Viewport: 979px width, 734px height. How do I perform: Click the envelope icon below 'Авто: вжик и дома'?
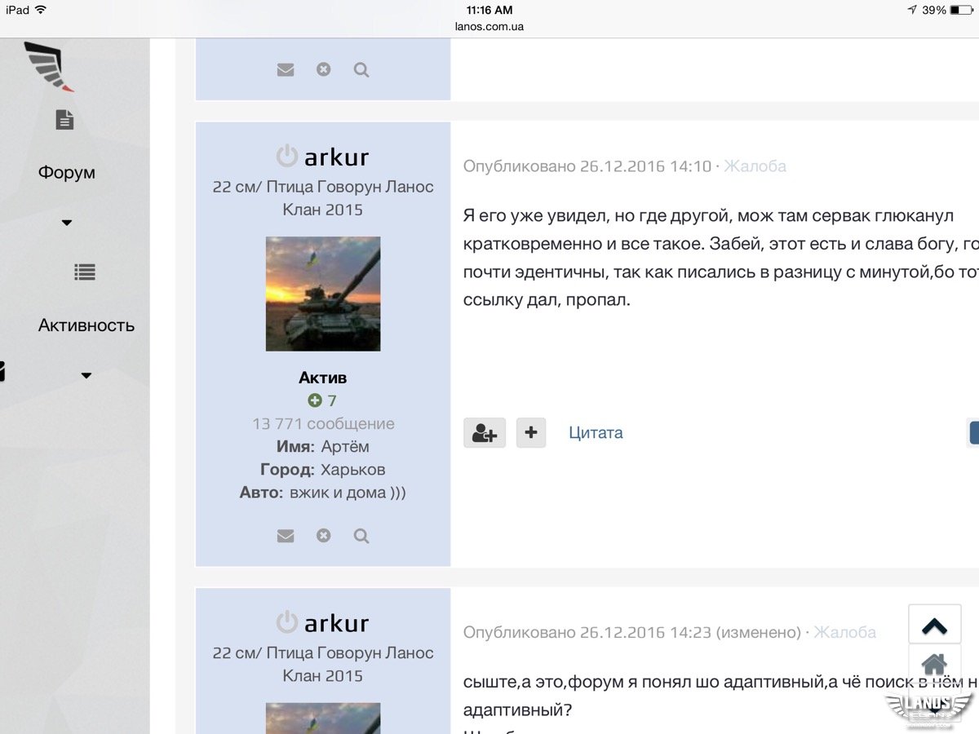pos(286,536)
